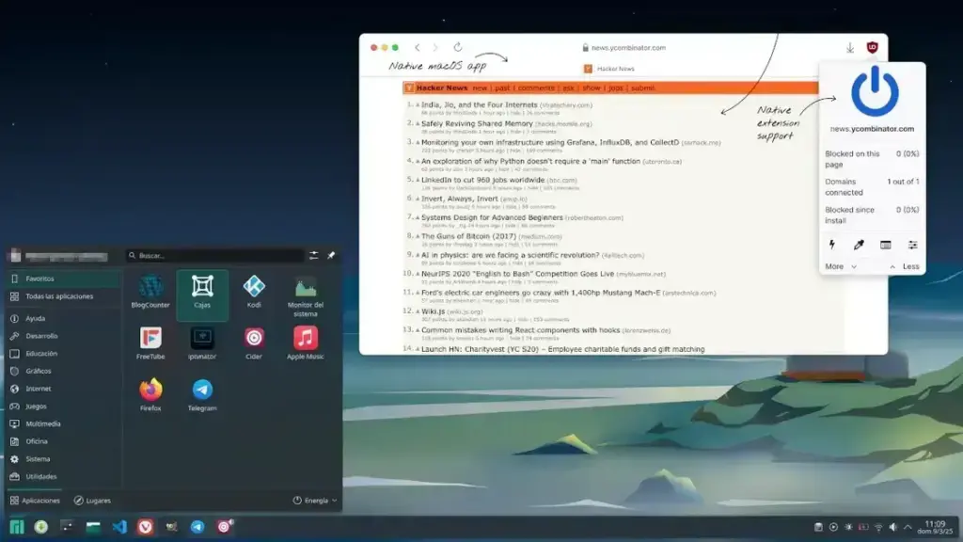Click the Wi-Fi icon in system tray
This screenshot has width=963, height=542.
pyautogui.click(x=878, y=527)
